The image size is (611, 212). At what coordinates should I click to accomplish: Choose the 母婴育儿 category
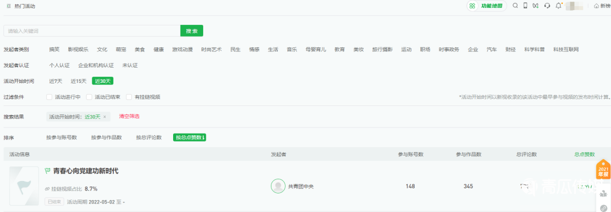[316, 50]
